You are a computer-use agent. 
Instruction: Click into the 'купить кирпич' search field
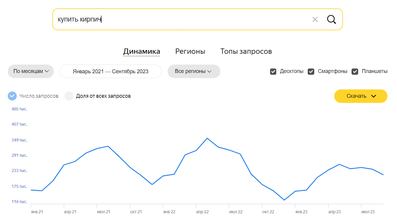coord(179,19)
